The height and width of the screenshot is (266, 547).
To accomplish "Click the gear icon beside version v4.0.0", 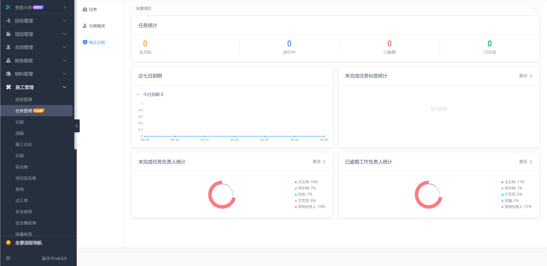I will [8, 258].
